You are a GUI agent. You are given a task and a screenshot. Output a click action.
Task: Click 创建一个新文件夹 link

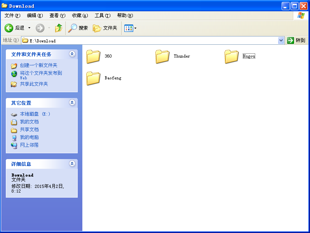click(x=38, y=65)
